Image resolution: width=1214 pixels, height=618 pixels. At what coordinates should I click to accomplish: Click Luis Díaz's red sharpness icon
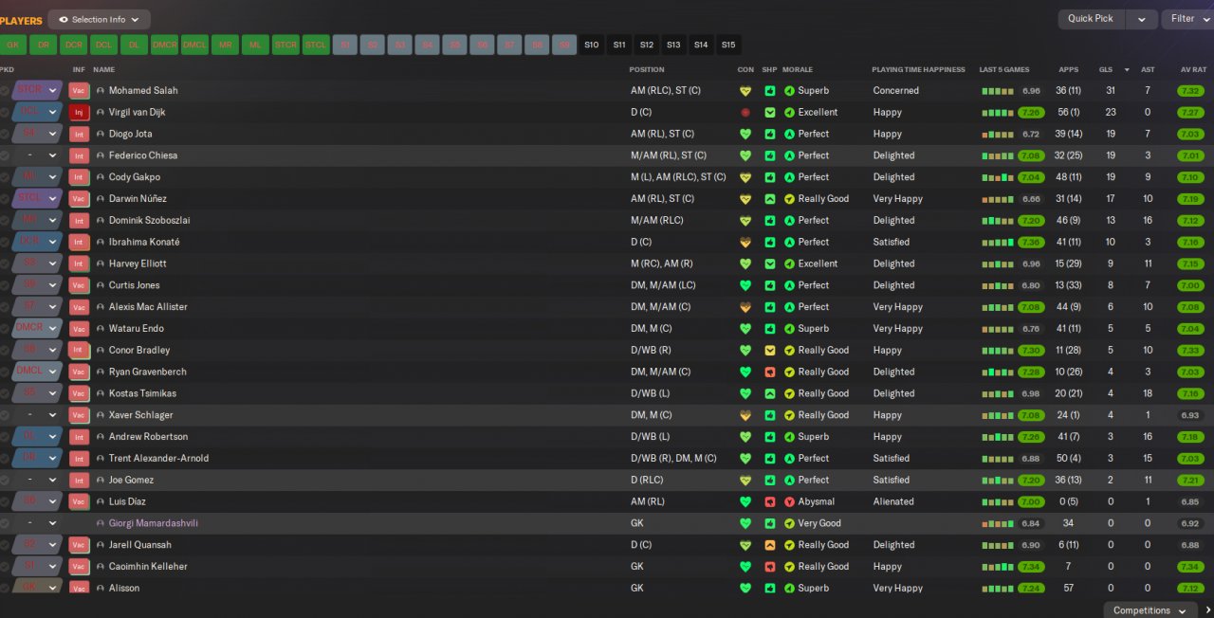coord(769,502)
